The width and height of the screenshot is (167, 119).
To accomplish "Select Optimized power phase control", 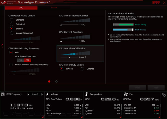I will click(11, 24).
